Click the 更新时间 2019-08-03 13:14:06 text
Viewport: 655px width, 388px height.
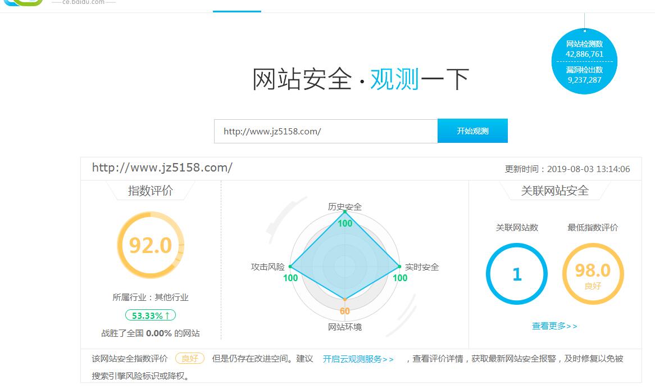tap(567, 169)
